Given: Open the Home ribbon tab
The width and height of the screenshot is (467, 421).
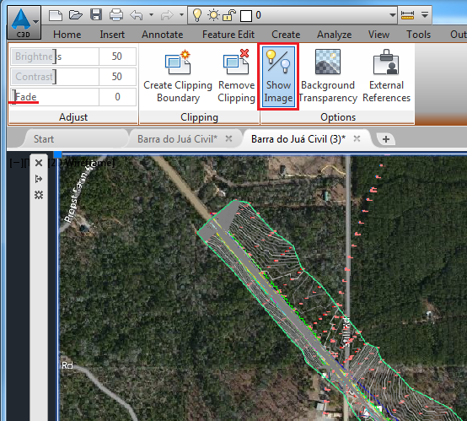Looking at the screenshot, I should pos(67,35).
